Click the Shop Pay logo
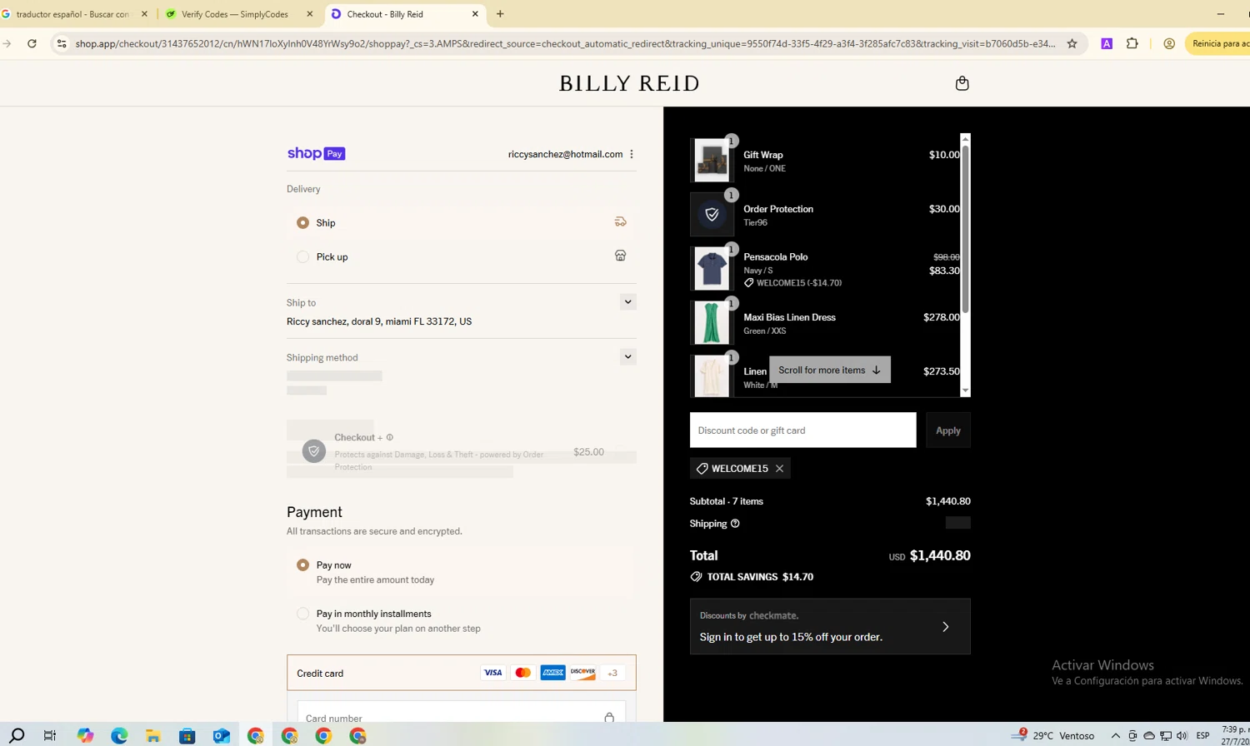 (316, 153)
